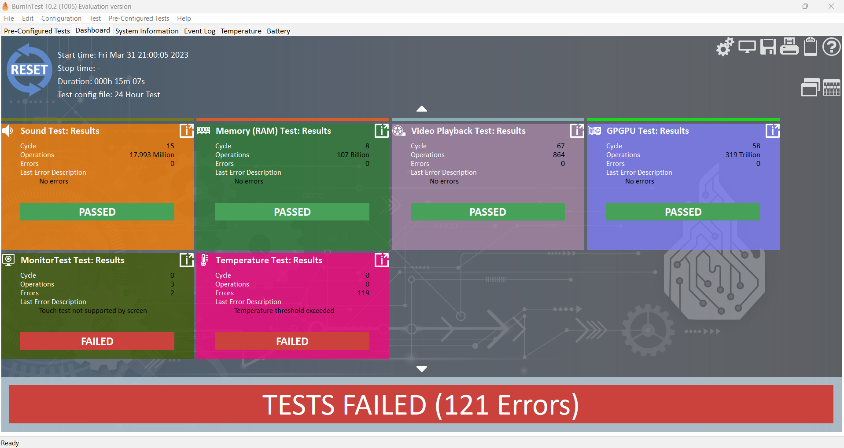The height and width of the screenshot is (448, 844).
Task: Click 'Touch test not supported by screen' text
Action: tap(93, 311)
